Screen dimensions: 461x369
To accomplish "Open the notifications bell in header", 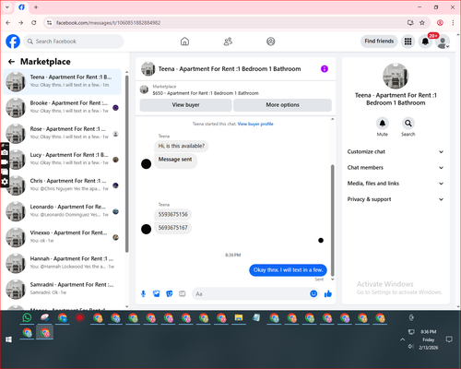I will [x=425, y=42].
